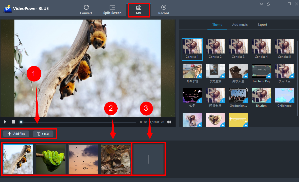Click the play button in the preview player
Screen dimensions: 299x182
tap(5, 122)
